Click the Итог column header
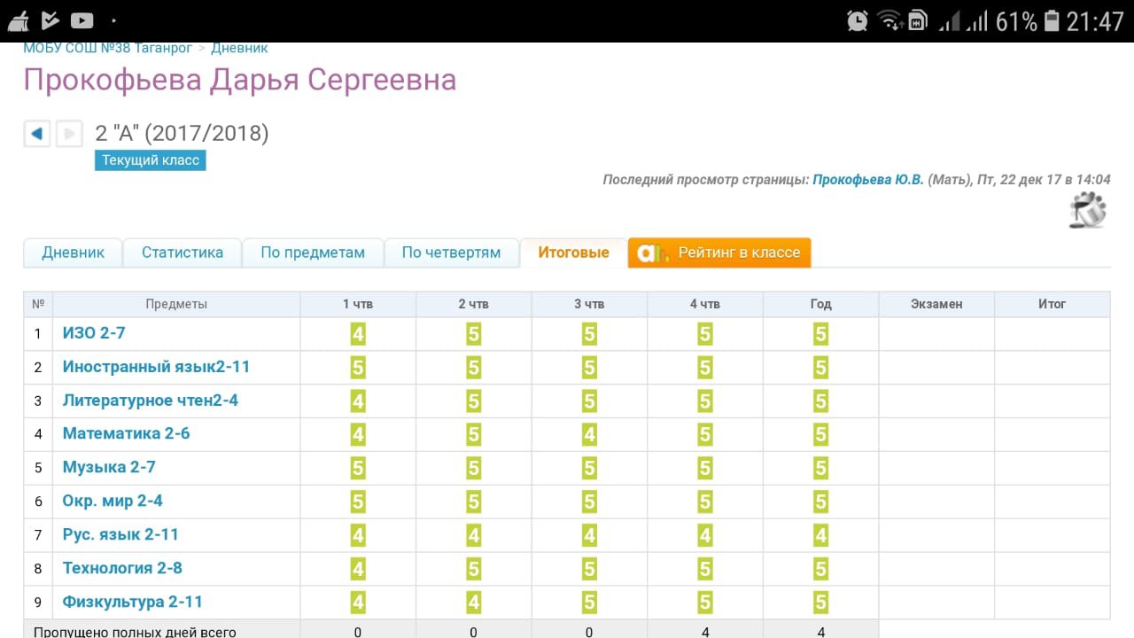The width and height of the screenshot is (1134, 638). tap(1052, 304)
